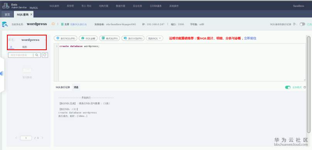Click the 执行成功 result line
The image size is (312, 150).
(73, 116)
